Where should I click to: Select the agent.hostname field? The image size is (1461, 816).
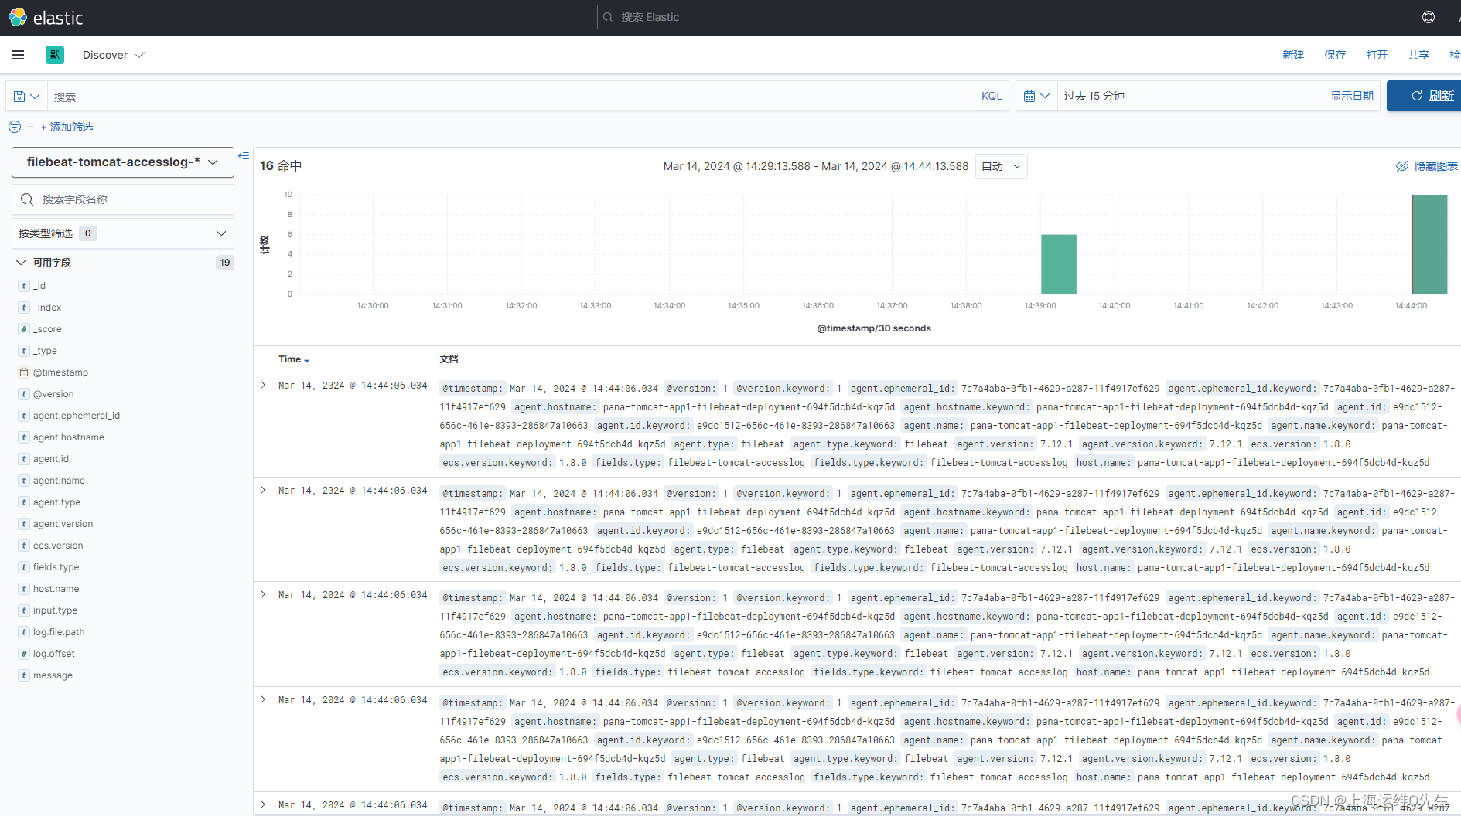69,437
